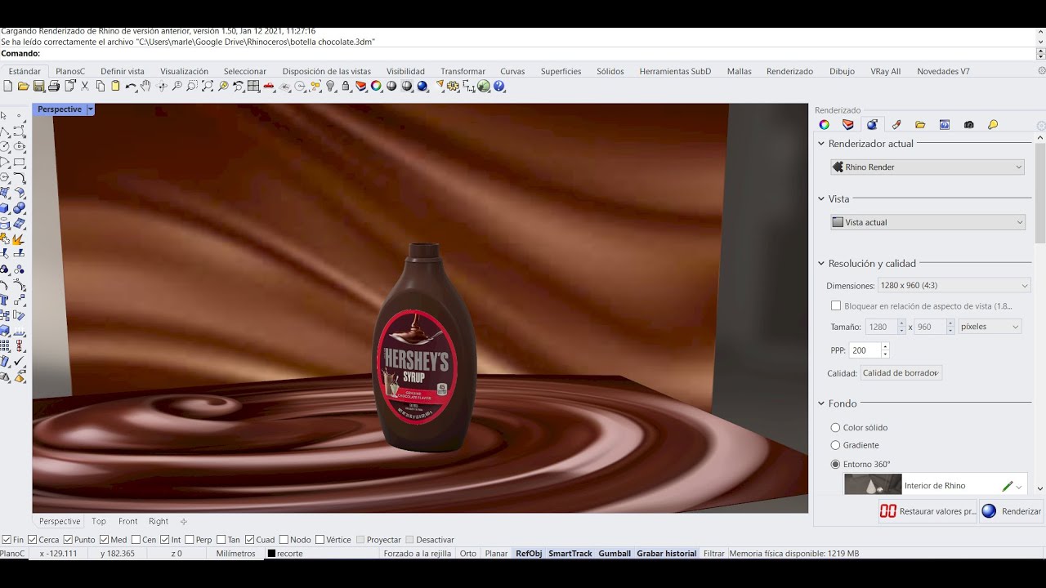This screenshot has height=588, width=1046.
Task: Enable the Perp osnap checkbox
Action: click(190, 540)
